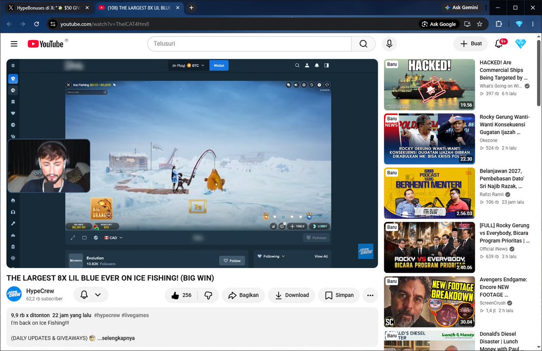542x351 pixels.
Task: Open the diamond account avatar menu
Action: (x=521, y=44)
